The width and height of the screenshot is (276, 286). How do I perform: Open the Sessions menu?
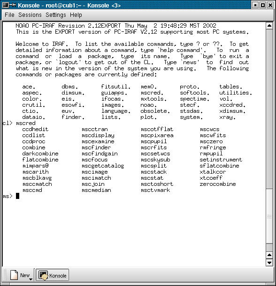tap(30, 15)
